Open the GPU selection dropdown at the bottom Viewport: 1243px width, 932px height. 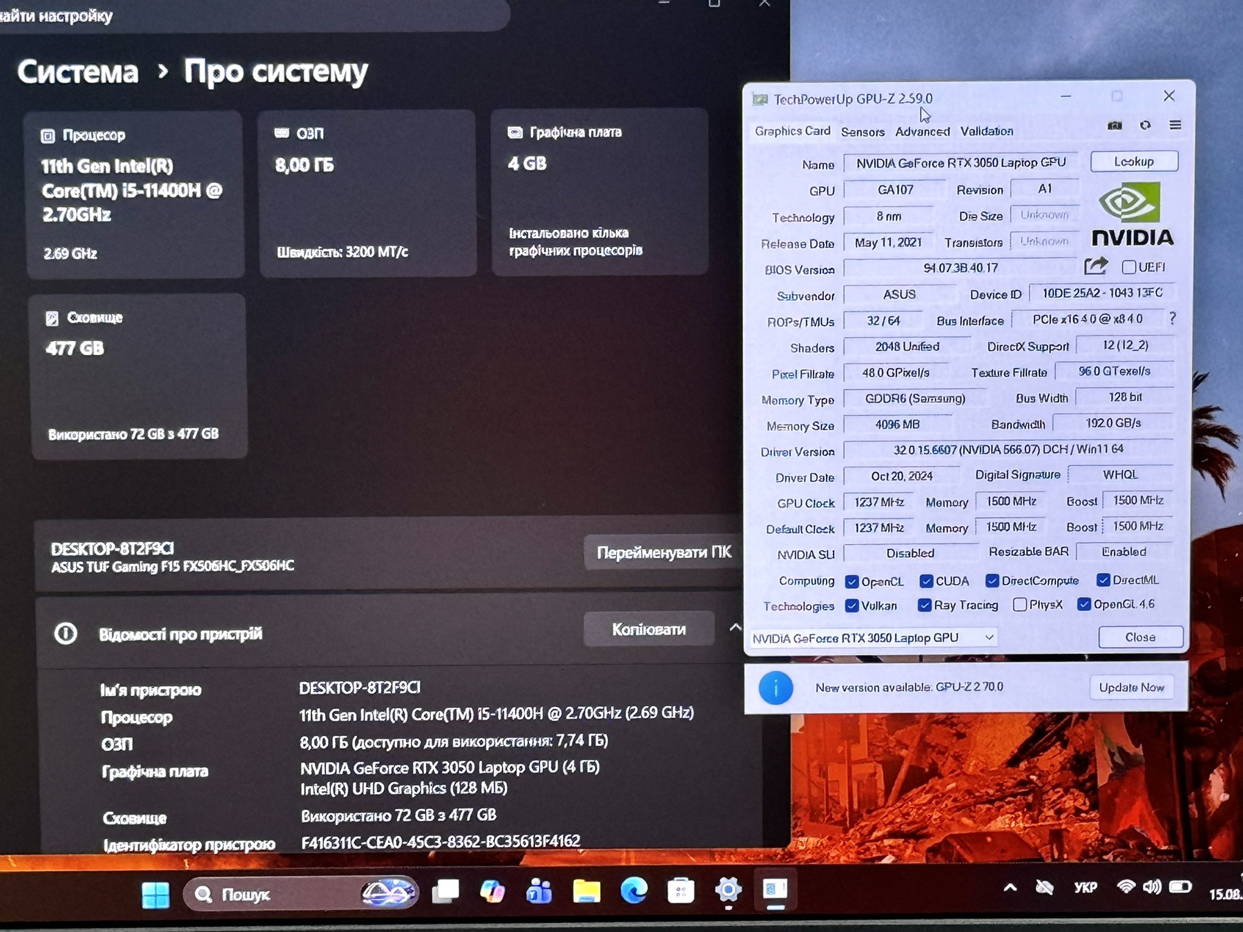(874, 638)
